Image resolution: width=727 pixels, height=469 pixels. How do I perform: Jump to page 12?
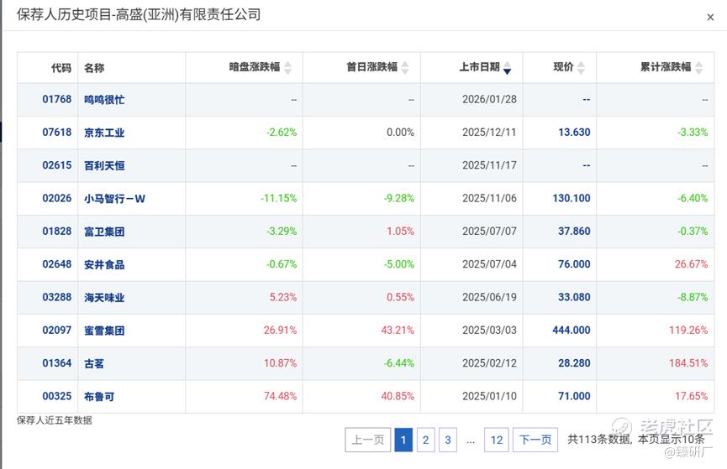click(x=497, y=440)
